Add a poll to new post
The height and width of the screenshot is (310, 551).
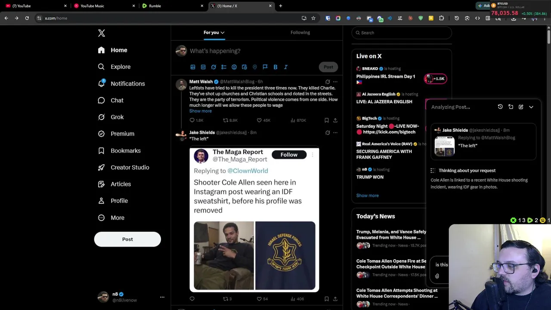pyautogui.click(x=224, y=67)
